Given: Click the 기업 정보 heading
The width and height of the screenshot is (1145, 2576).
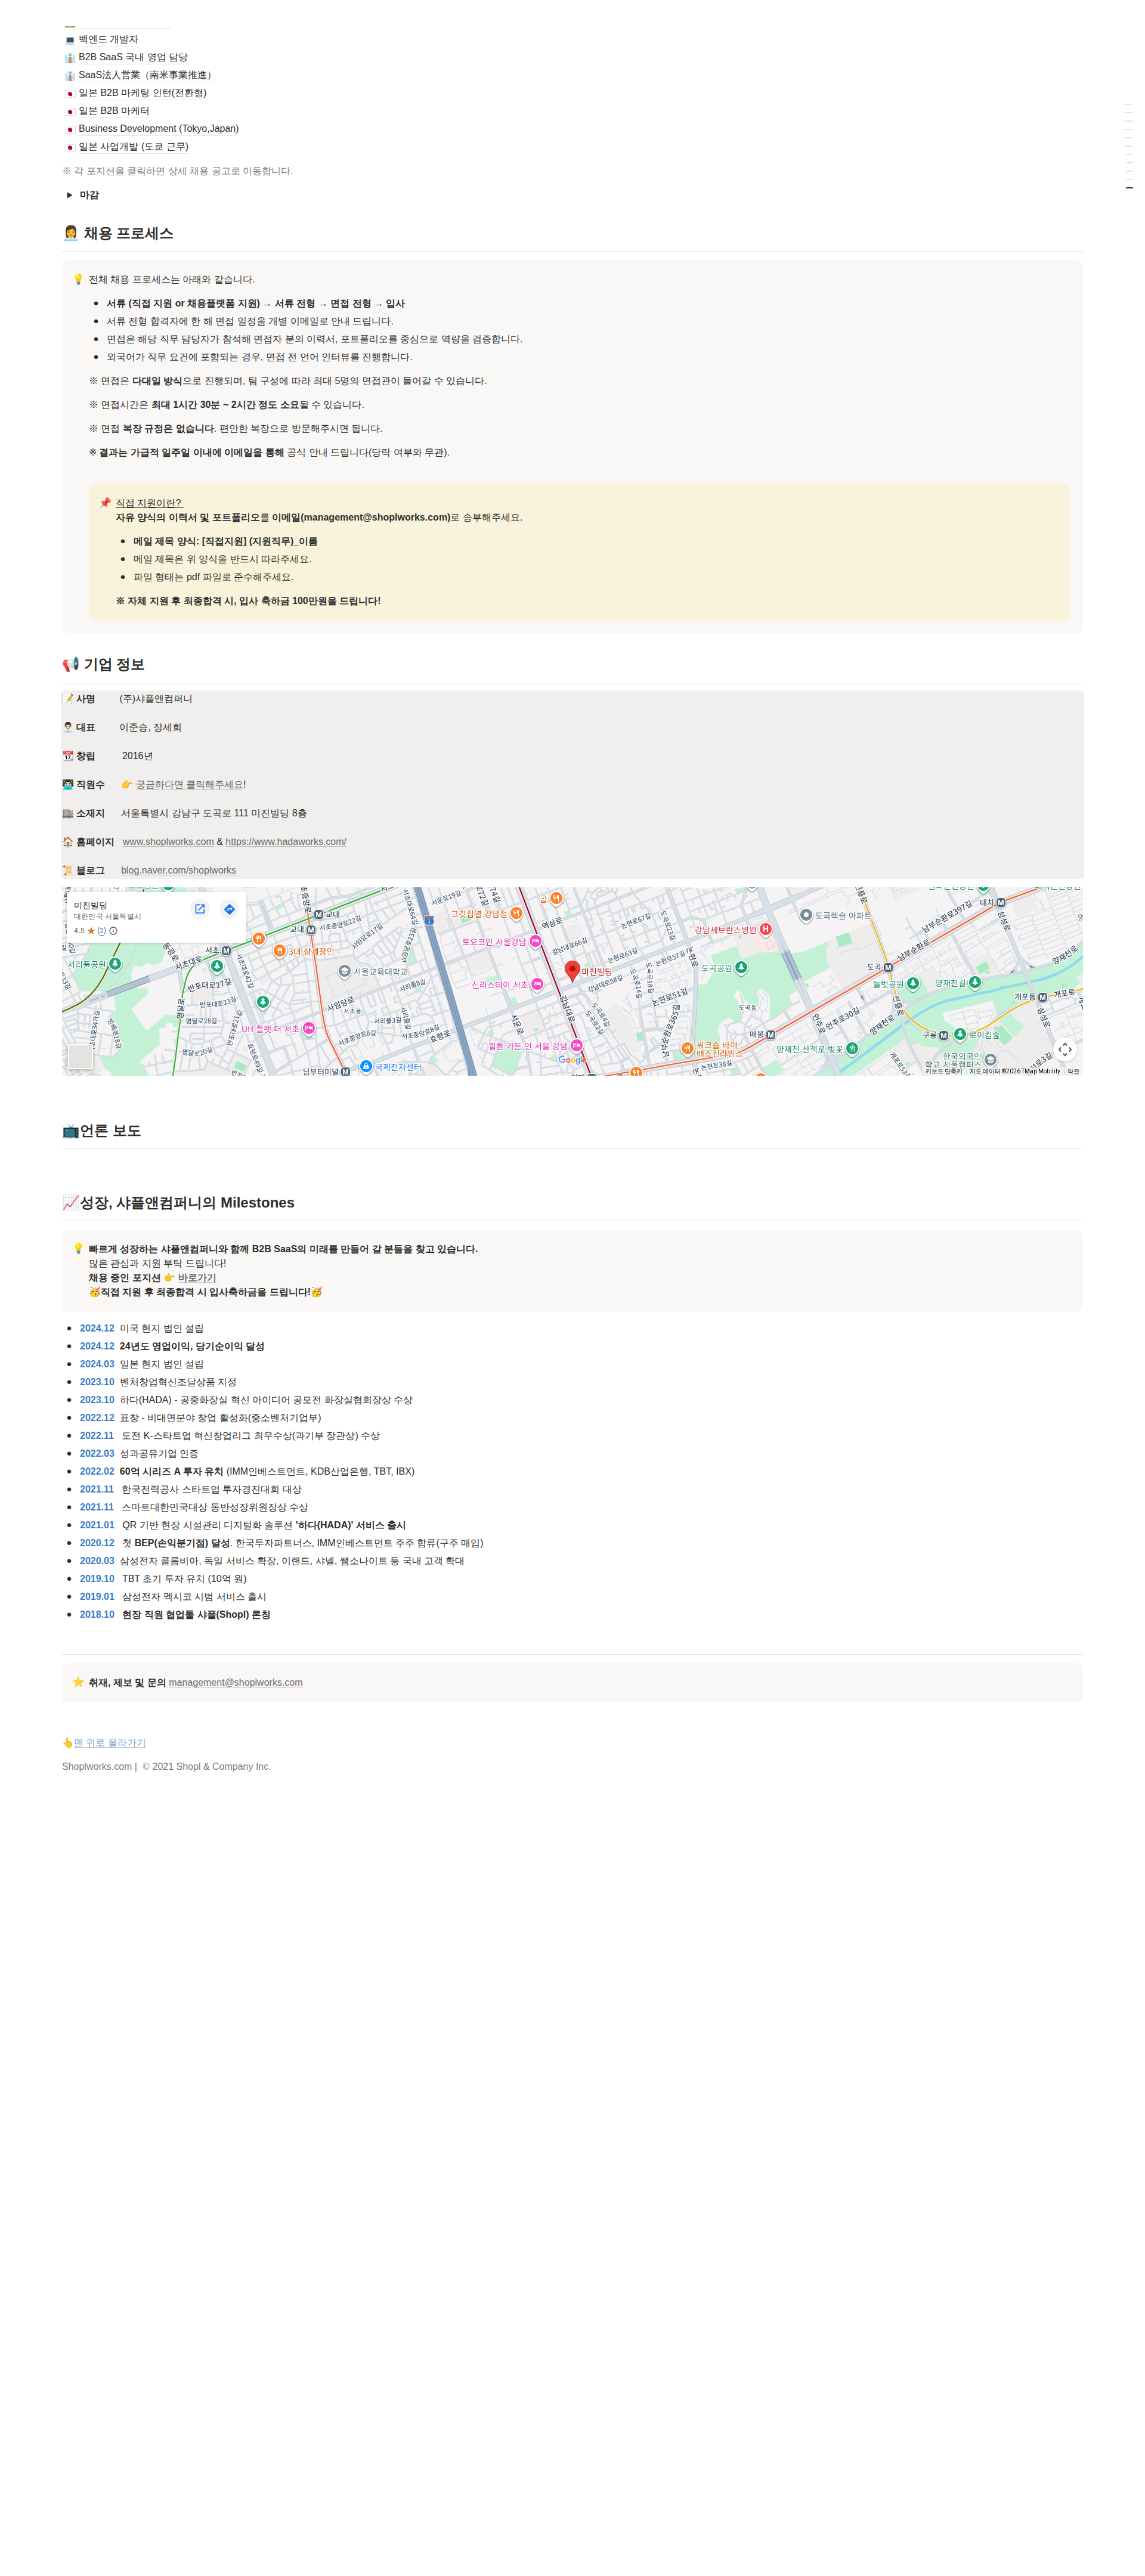Looking at the screenshot, I should coord(103,665).
